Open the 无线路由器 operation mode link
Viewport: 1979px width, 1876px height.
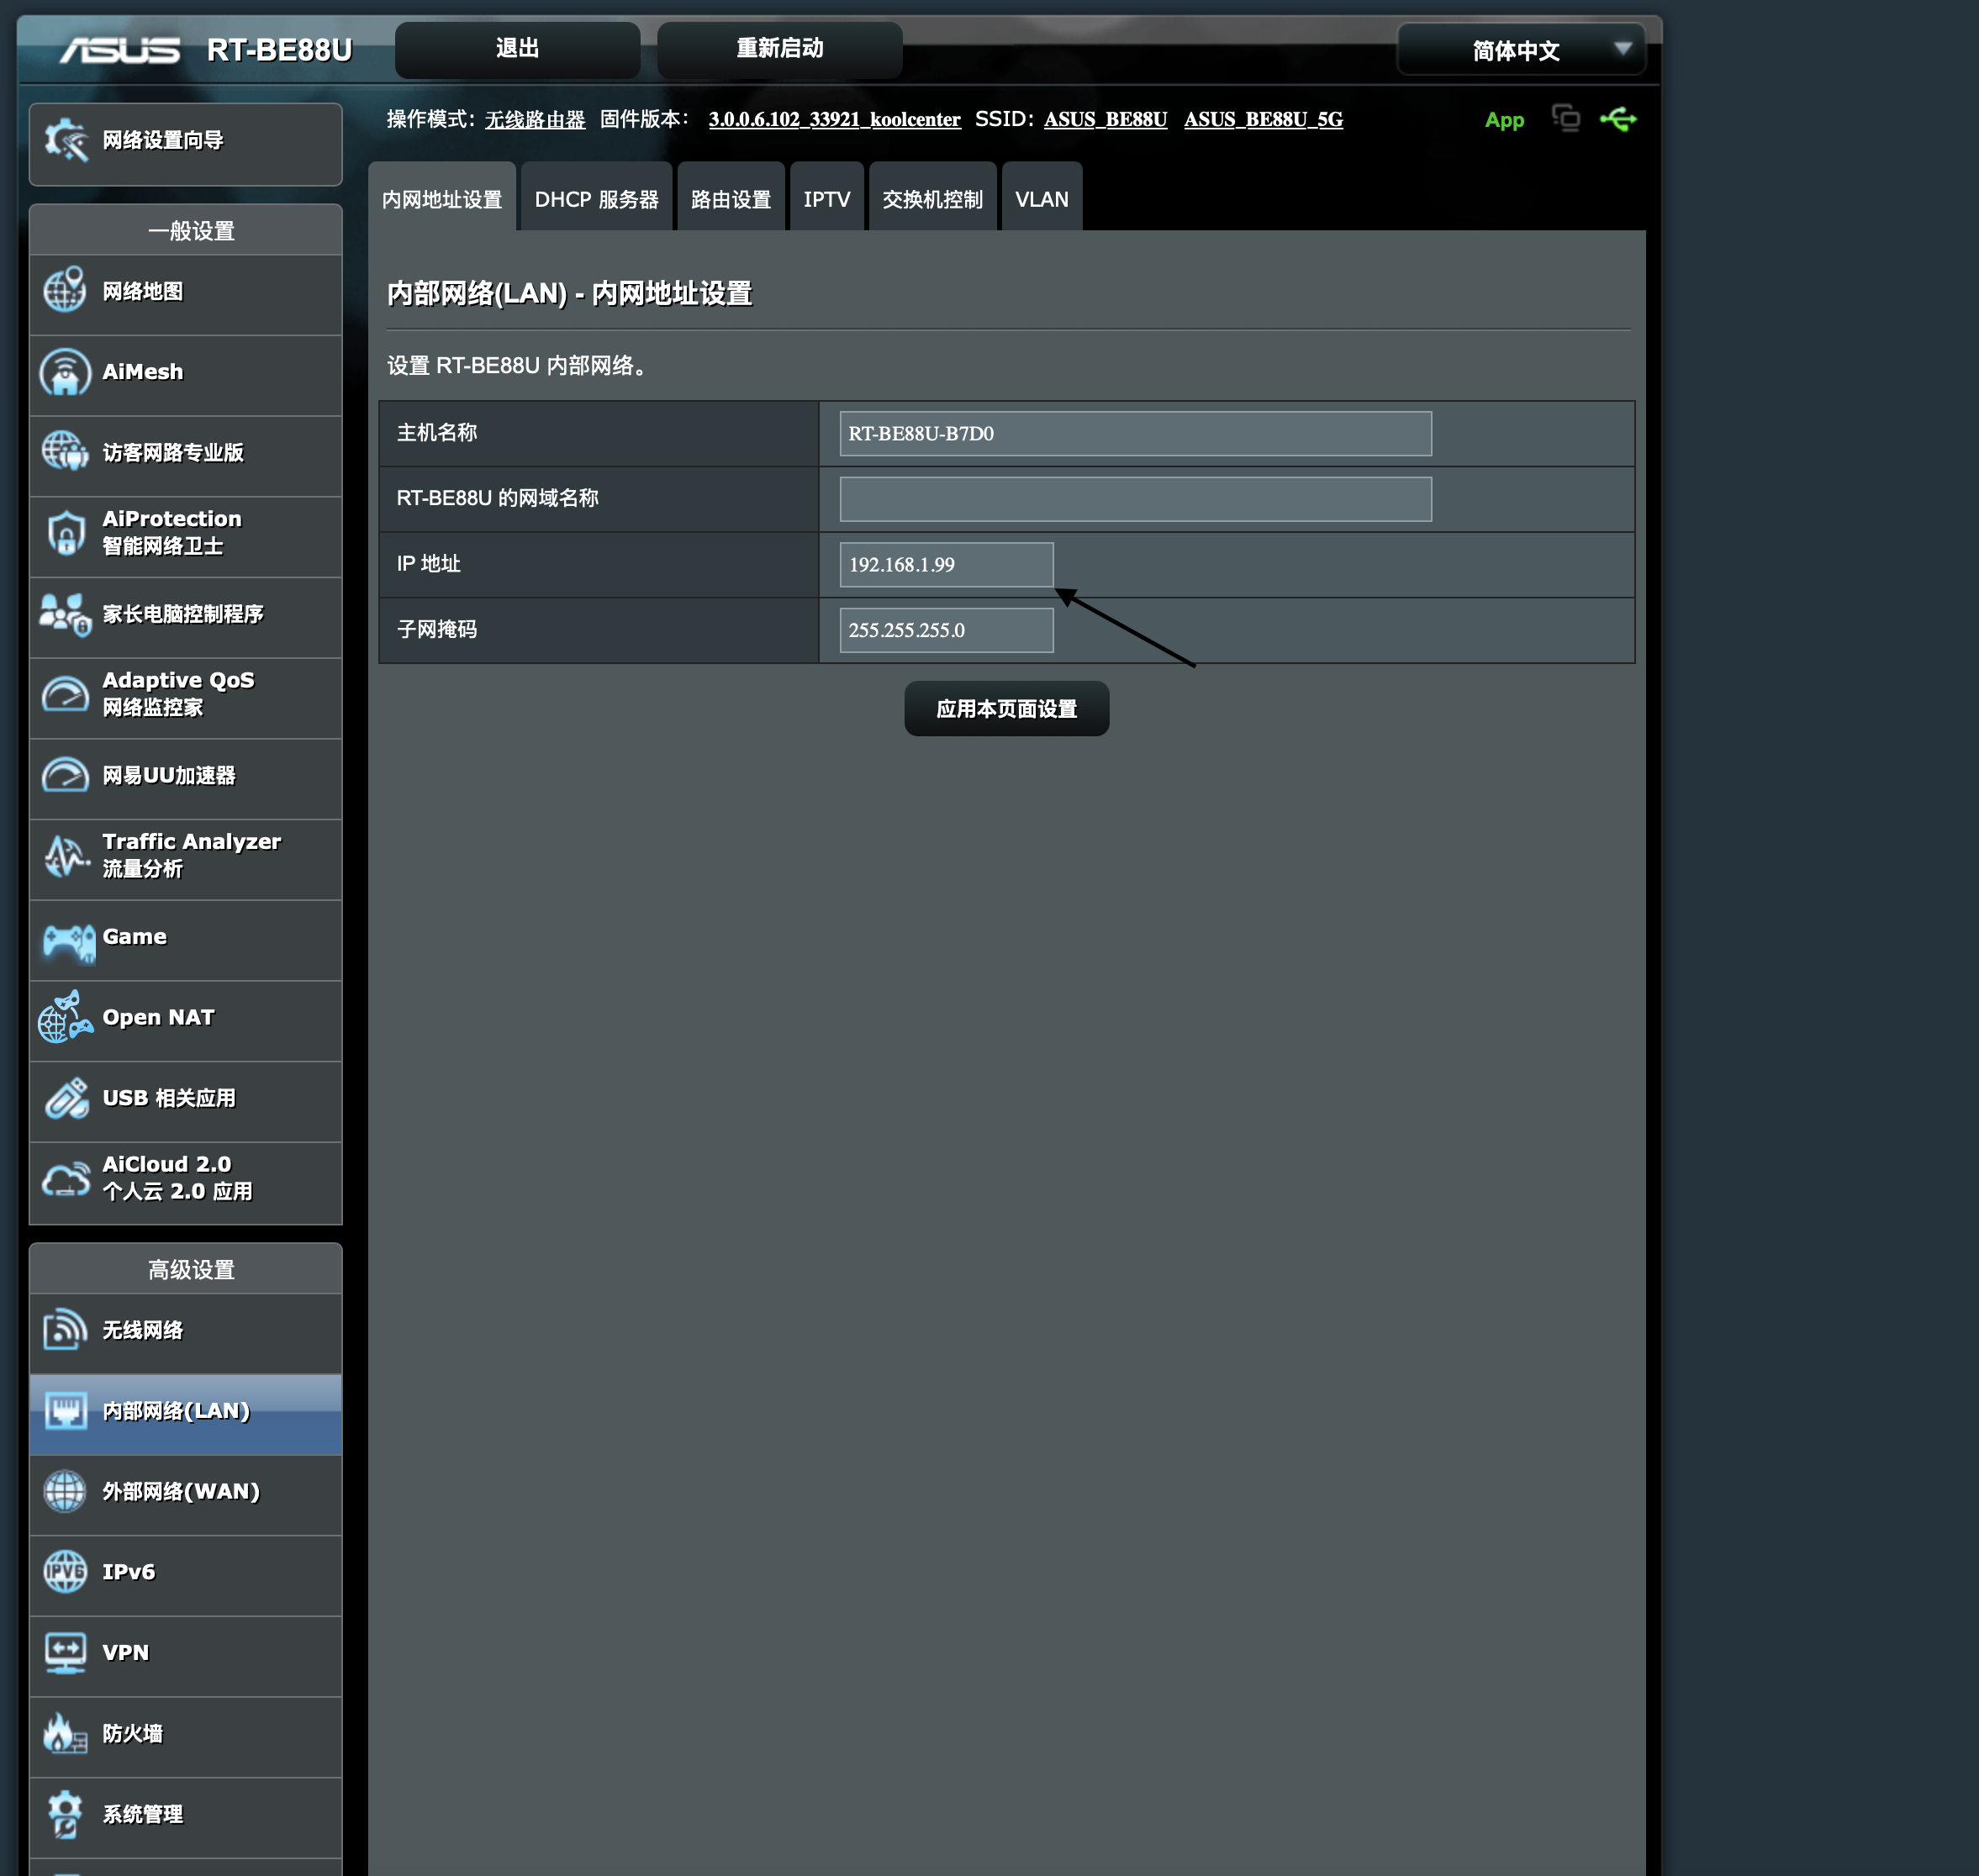tap(535, 120)
